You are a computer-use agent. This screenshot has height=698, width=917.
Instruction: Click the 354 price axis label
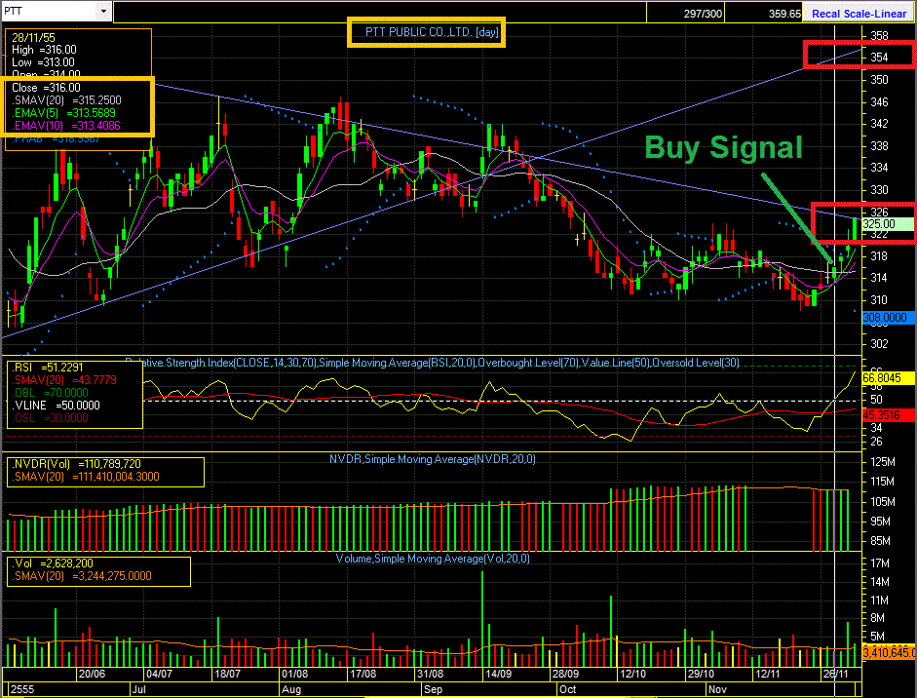coord(878,58)
